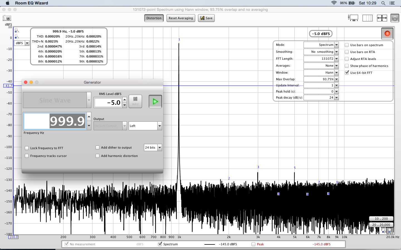Click the Save button
Viewport: 401px width, 250px height.
coord(206,18)
